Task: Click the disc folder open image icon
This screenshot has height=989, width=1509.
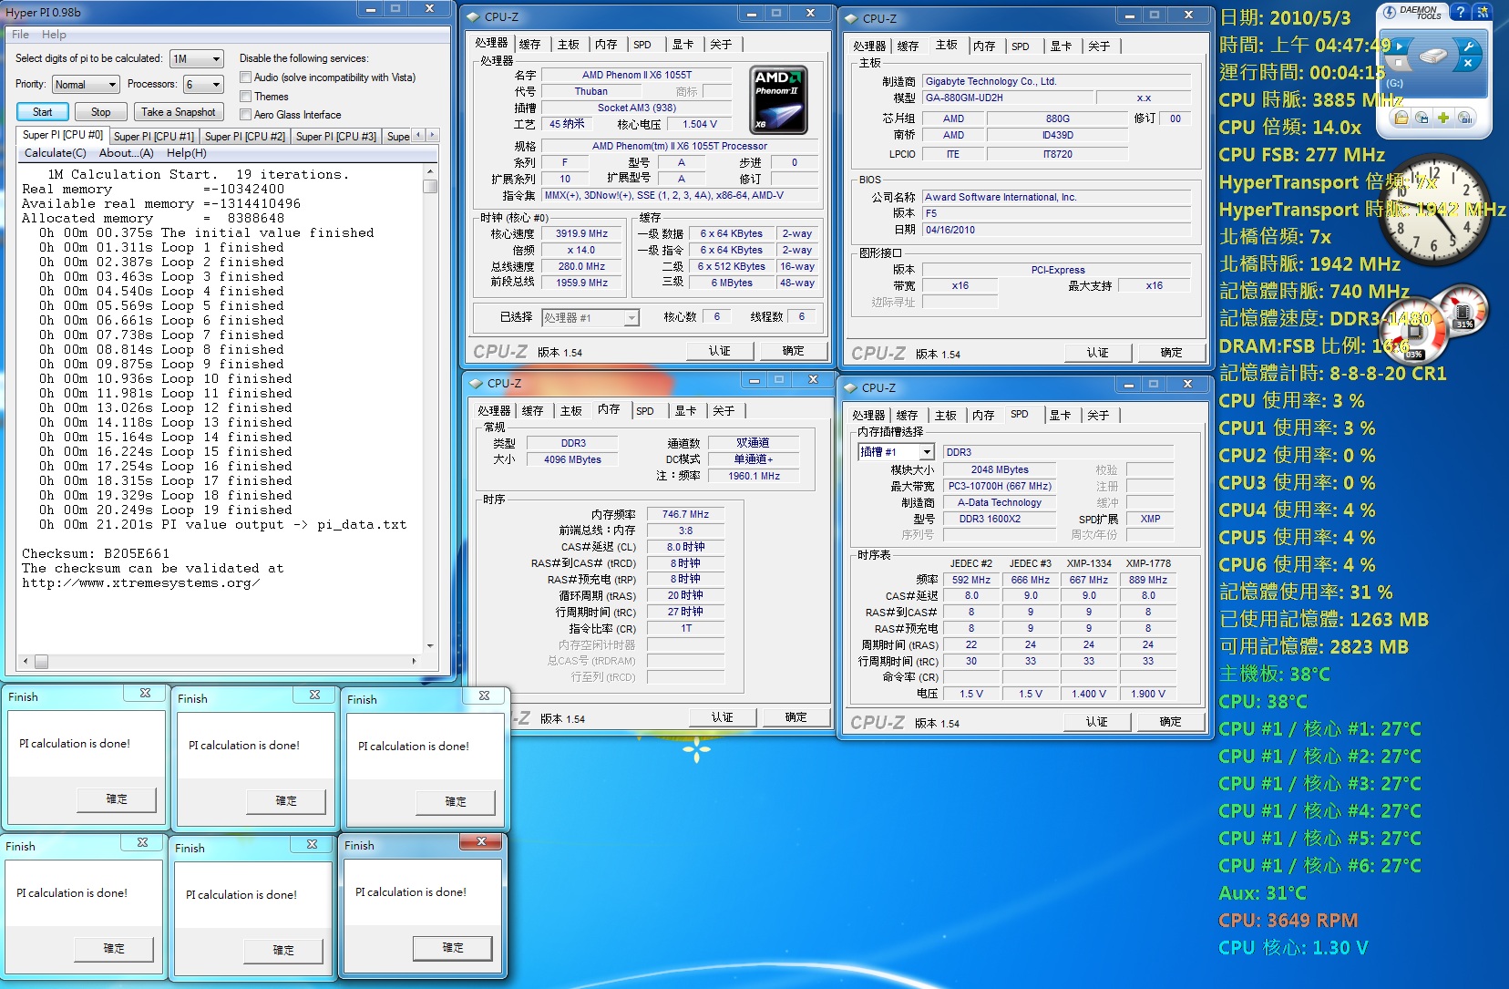Action: [x=1401, y=118]
